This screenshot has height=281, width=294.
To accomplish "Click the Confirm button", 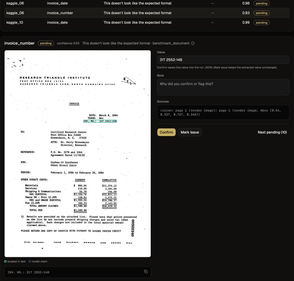I will pyautogui.click(x=166, y=132).
